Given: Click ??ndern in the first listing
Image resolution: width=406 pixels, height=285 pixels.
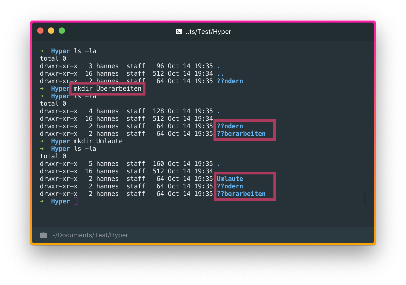Looking at the screenshot, I should [x=230, y=81].
